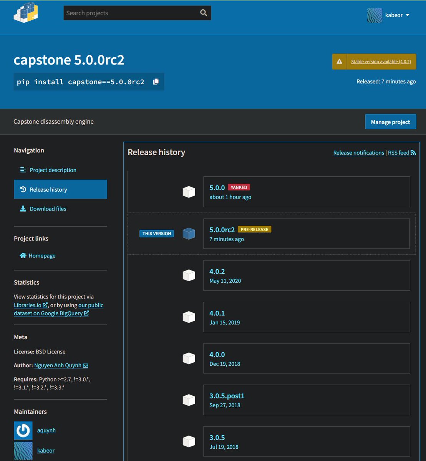The width and height of the screenshot is (426, 461).
Task: Open release 5.0.0rc2 card
Action: coord(307,234)
